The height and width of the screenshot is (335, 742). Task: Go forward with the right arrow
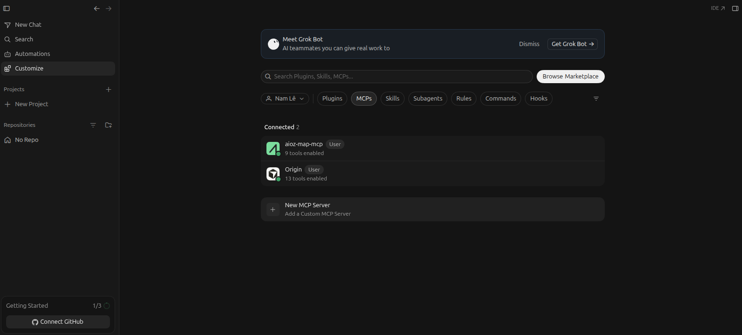109,8
